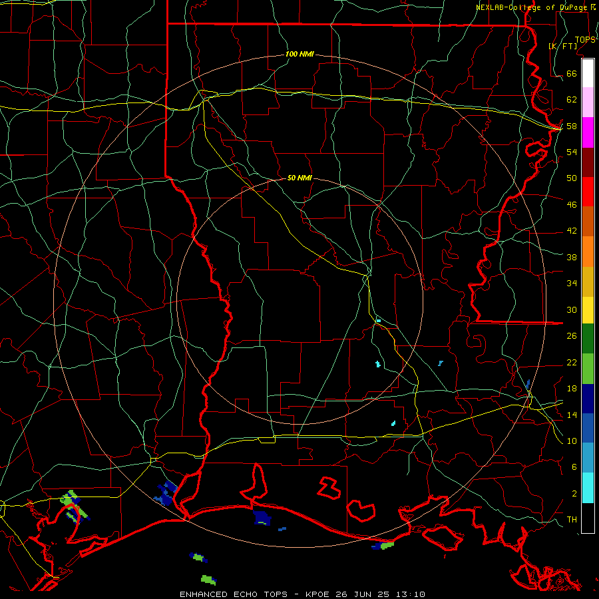Click the "22" legend value
The image size is (599, 599).
(x=572, y=363)
